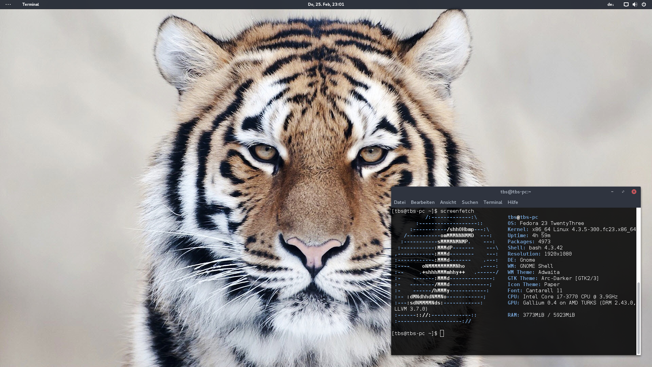
Task: Click the GPU line Gallium 0.4 on AMD TURKS
Action: (572, 303)
